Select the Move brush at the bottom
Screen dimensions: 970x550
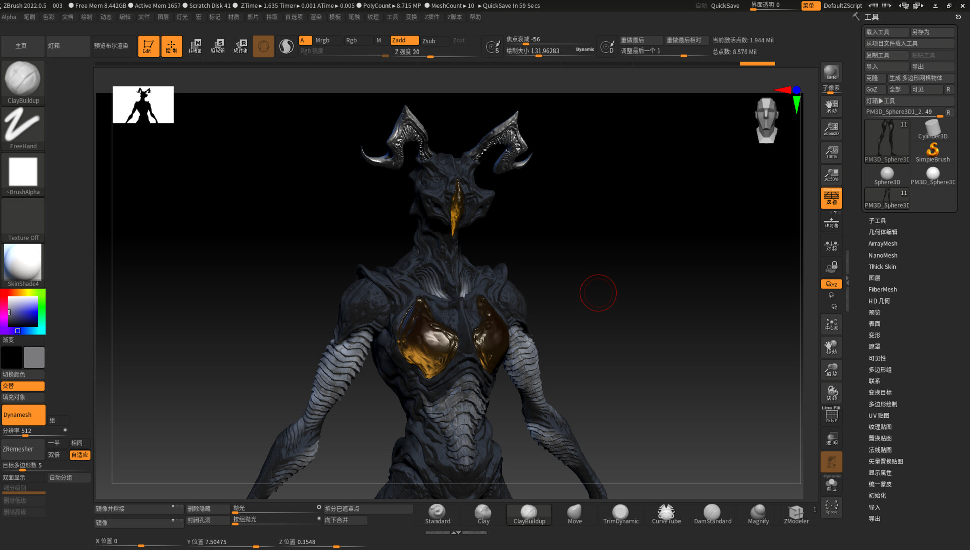574,513
